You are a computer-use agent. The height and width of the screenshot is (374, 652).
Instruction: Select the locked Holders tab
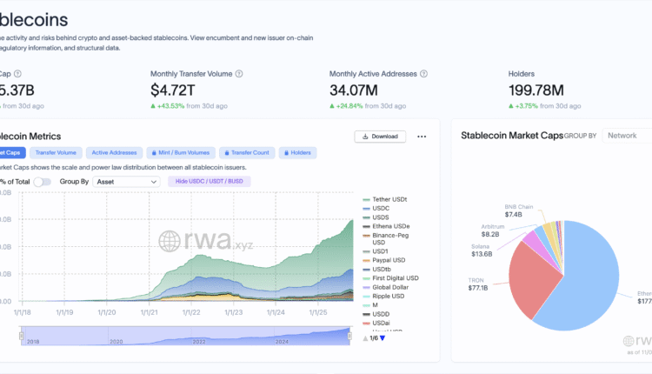tap(296, 152)
